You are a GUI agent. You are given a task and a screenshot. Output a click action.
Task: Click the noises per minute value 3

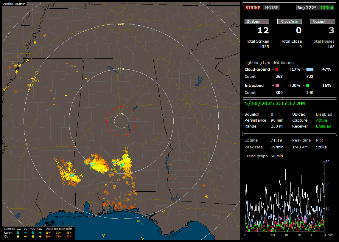click(332, 30)
